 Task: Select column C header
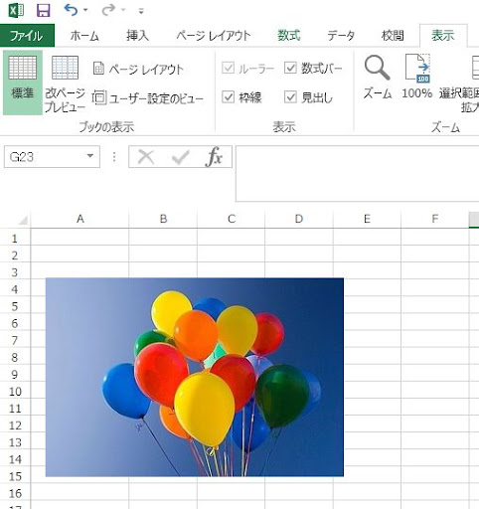coord(232,219)
